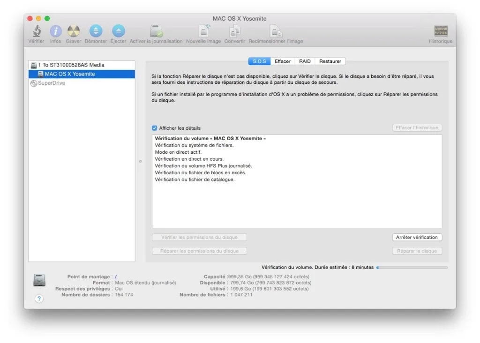Click the sidebar split divider handle

click(141, 161)
